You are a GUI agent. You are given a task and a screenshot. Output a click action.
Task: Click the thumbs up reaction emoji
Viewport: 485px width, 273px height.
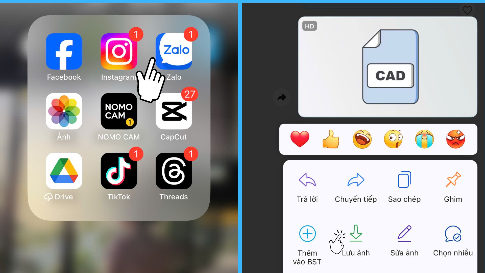[330, 138]
